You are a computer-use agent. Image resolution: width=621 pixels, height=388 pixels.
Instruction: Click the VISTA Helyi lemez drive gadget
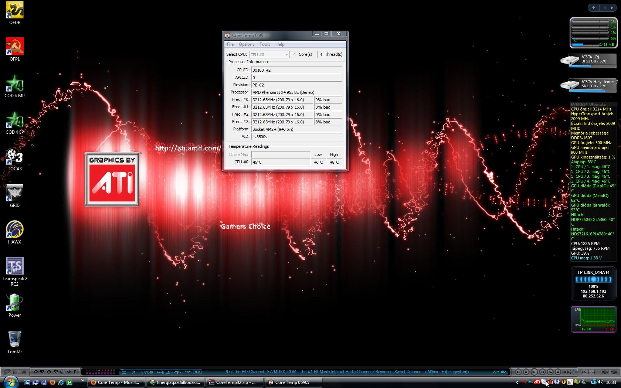pos(588,85)
